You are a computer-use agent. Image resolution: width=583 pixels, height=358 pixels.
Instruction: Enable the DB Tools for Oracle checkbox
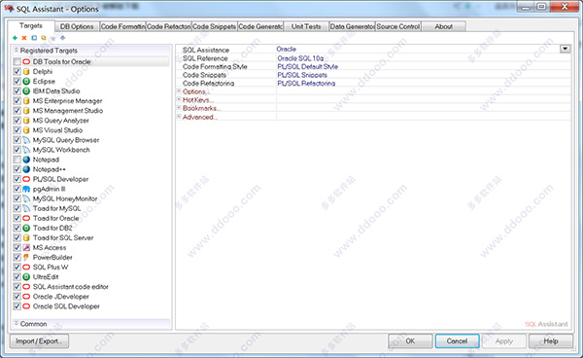[x=17, y=61]
